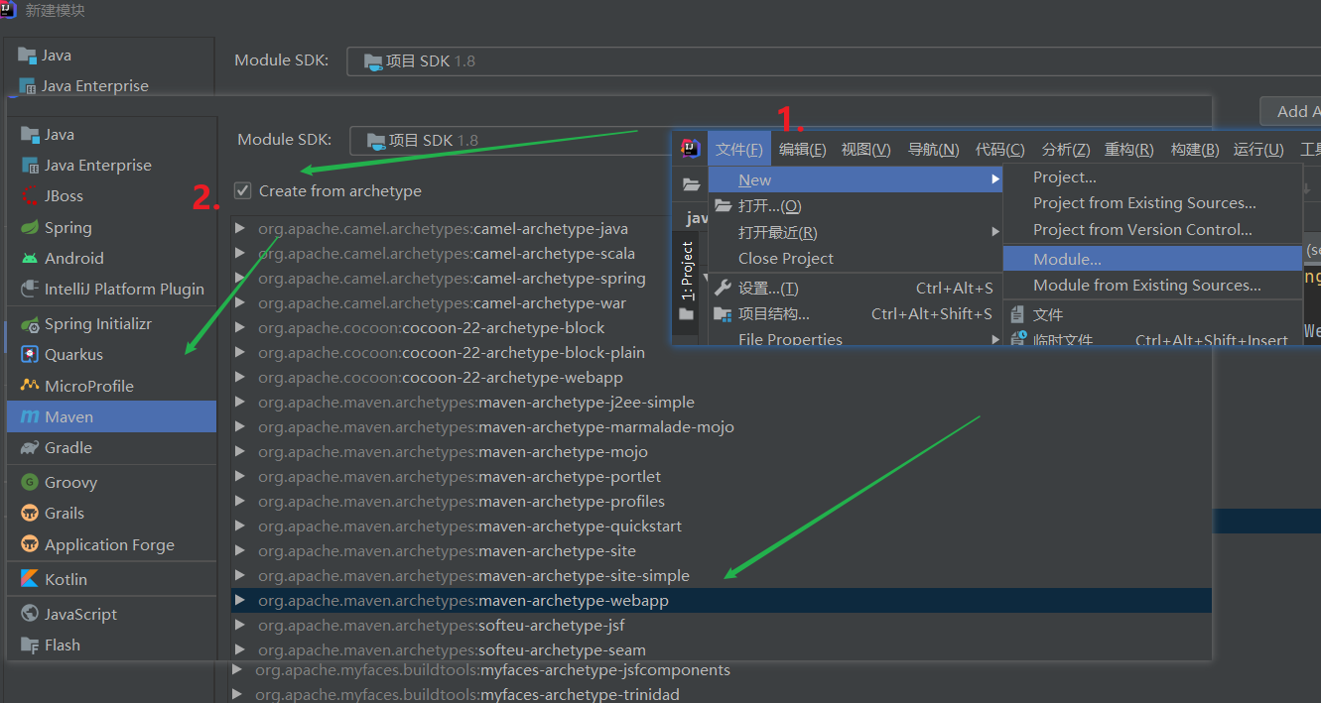This screenshot has height=703, width=1321.
Task: Click the Gradle elephant icon
Action: point(29,448)
